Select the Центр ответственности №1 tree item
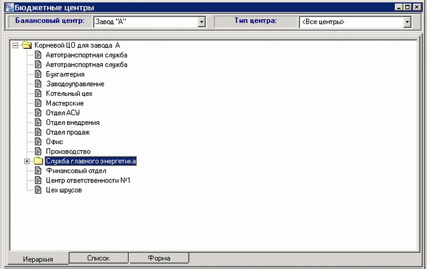The width and height of the screenshot is (427, 269). coord(88,181)
